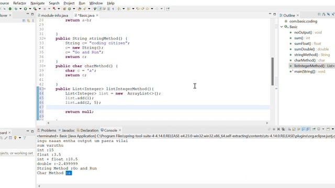Toggle Scroll Lock in Console toolbar
Image resolution: width=335 pixels, height=188 pixels.
tap(294, 129)
